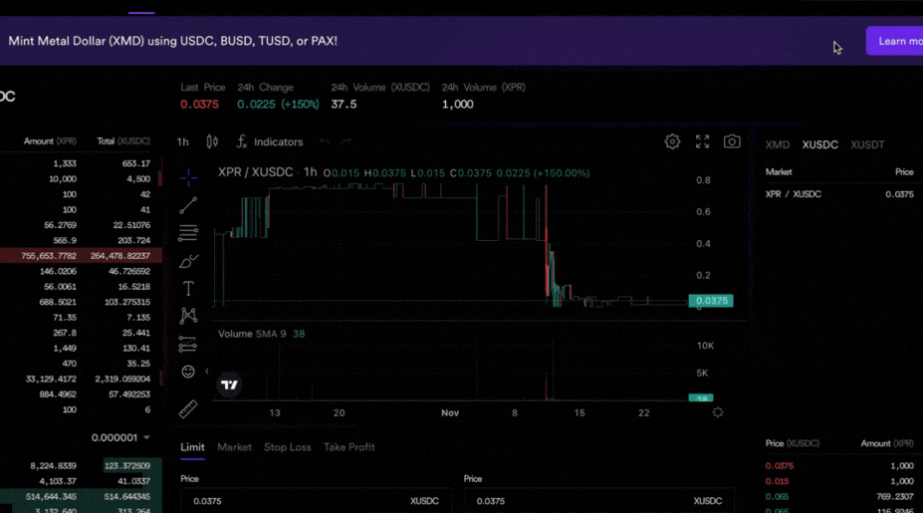
Task: Select the XPR / XUSDC market row
Action: [839, 194]
